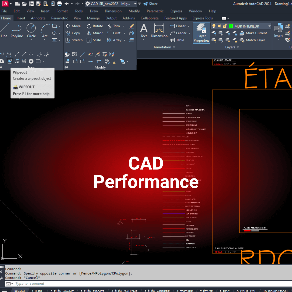The image size is (292, 292).
Task: Select the Wipeout tool in Draw panel
Action: 10,61
